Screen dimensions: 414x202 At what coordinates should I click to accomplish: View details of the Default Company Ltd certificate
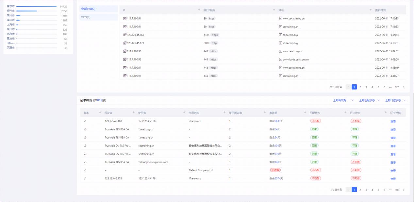[393, 170]
